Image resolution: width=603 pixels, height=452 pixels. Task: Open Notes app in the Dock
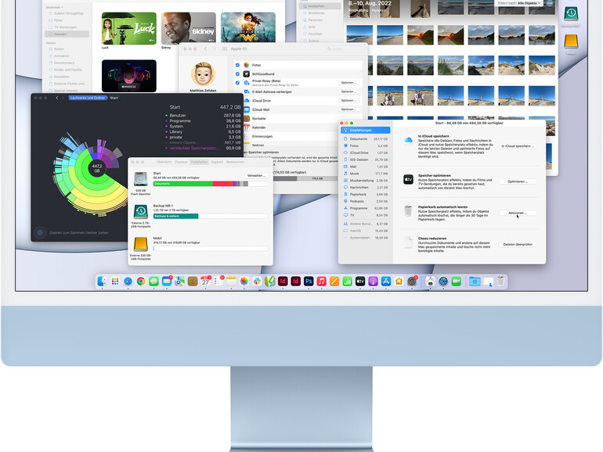point(231,282)
